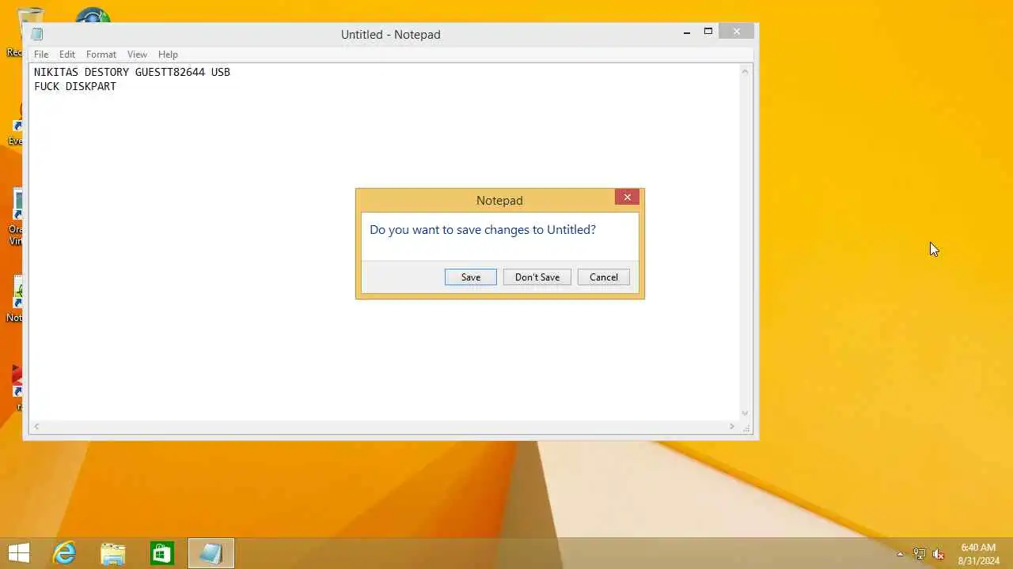Close the Notepad save dialog
1013x569 pixels.
(628, 198)
